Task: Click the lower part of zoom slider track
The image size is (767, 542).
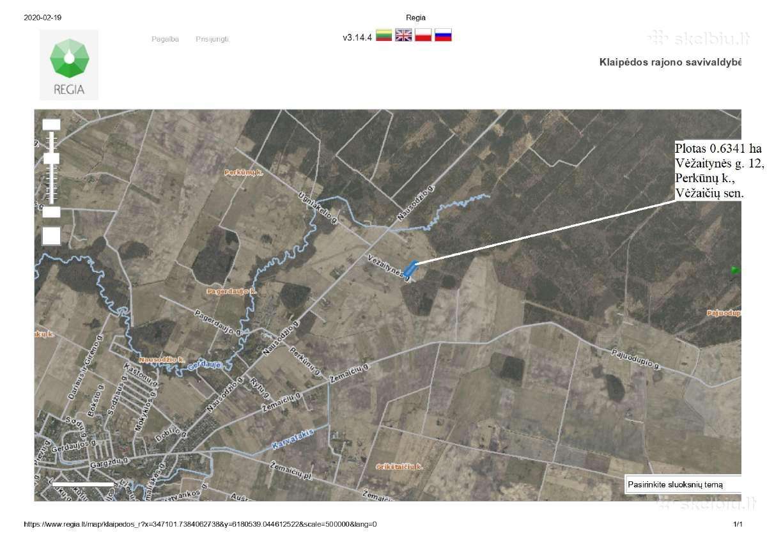Action: (x=51, y=185)
